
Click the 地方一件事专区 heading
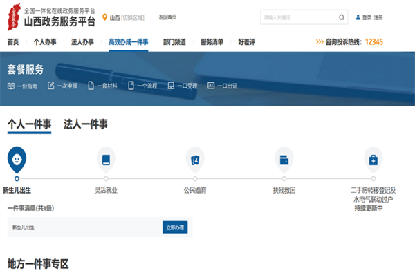click(38, 264)
